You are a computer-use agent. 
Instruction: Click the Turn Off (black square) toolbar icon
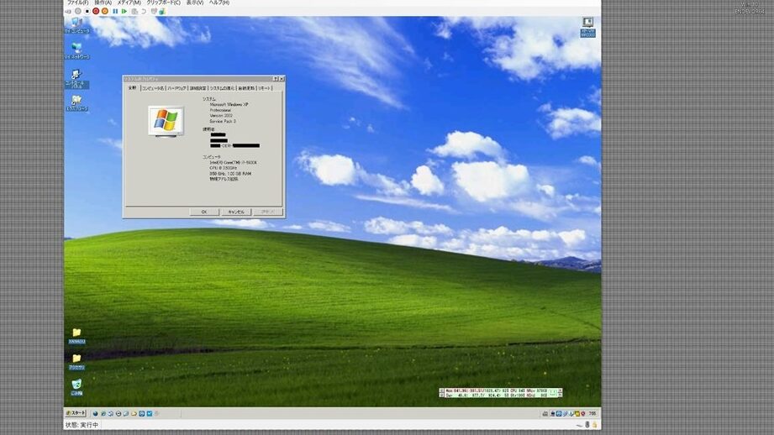click(87, 12)
